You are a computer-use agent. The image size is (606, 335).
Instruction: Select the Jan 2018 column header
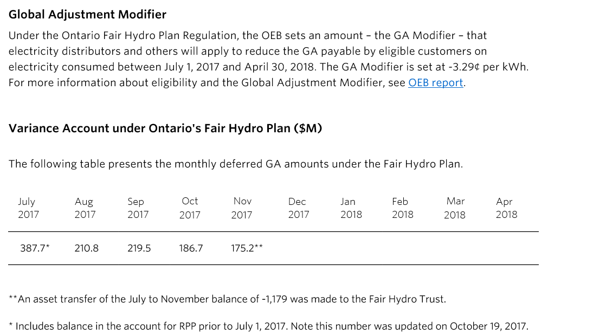(351, 208)
